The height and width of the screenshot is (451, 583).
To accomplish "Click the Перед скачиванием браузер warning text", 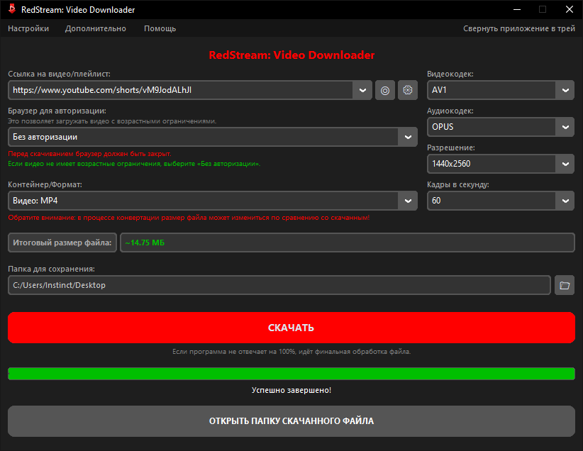I will click(89, 154).
